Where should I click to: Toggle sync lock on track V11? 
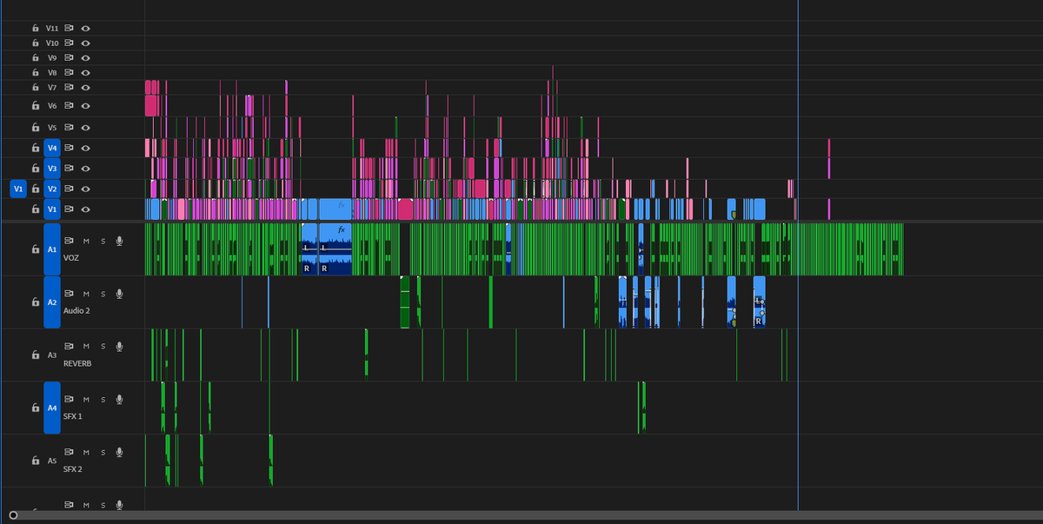click(x=69, y=29)
